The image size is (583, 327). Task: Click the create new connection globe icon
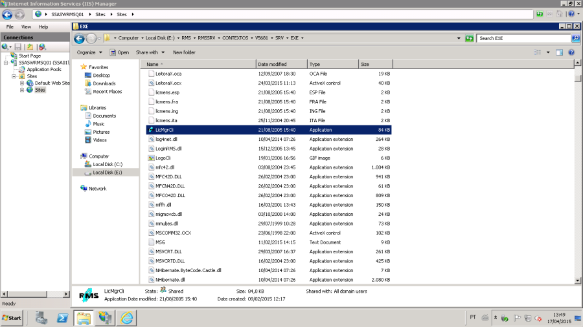tap(5, 47)
